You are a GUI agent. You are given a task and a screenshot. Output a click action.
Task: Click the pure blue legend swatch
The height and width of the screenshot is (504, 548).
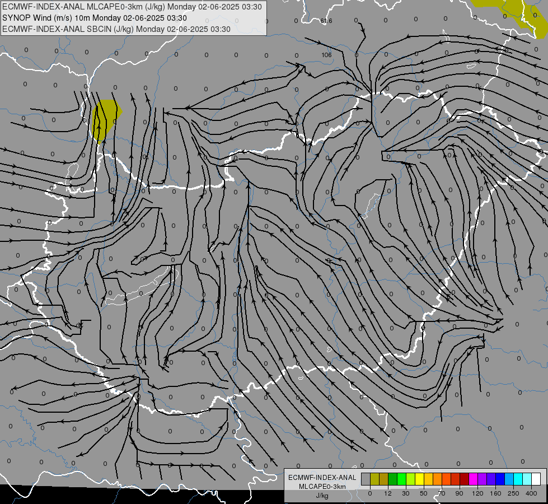coord(500,479)
